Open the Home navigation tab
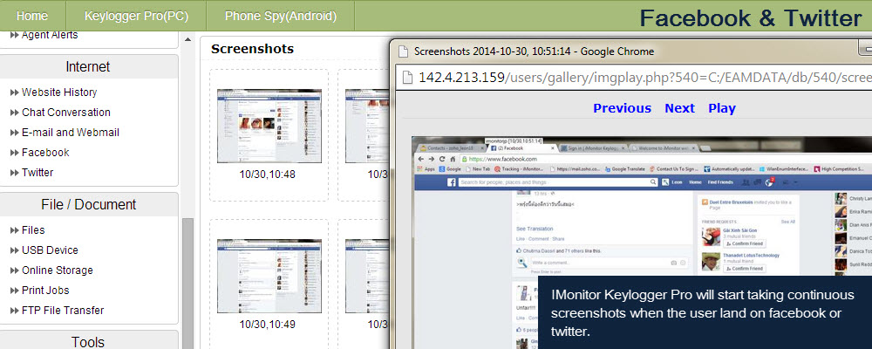This screenshot has height=349, width=872. [32, 17]
